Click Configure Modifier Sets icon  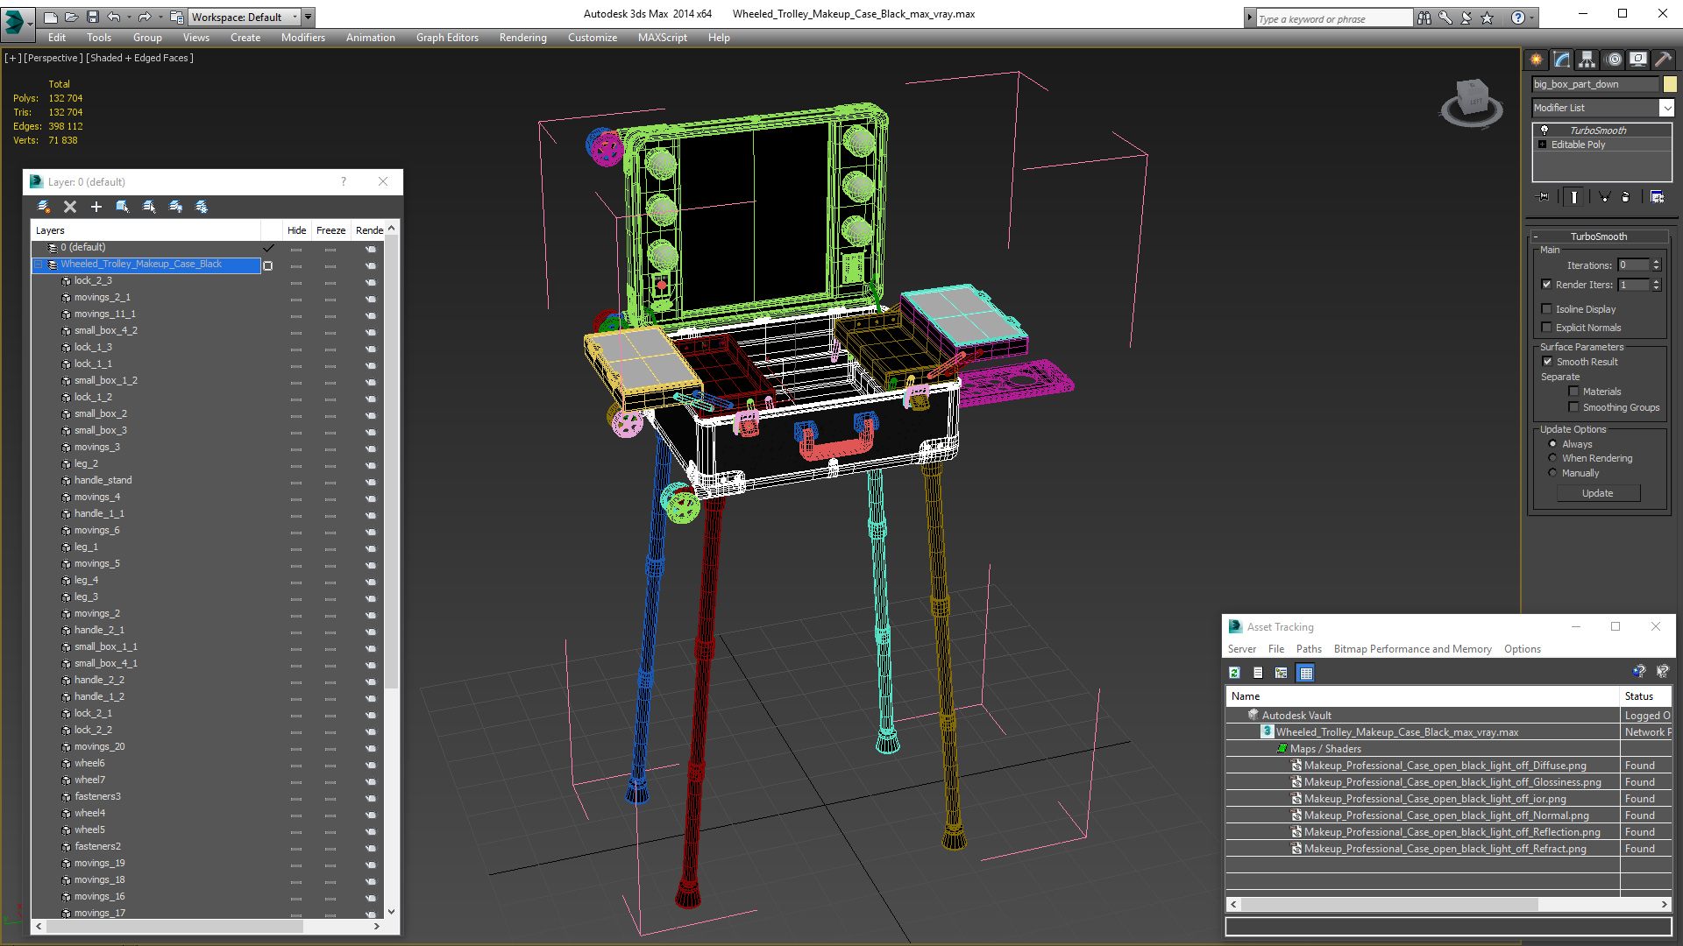[x=1658, y=197]
